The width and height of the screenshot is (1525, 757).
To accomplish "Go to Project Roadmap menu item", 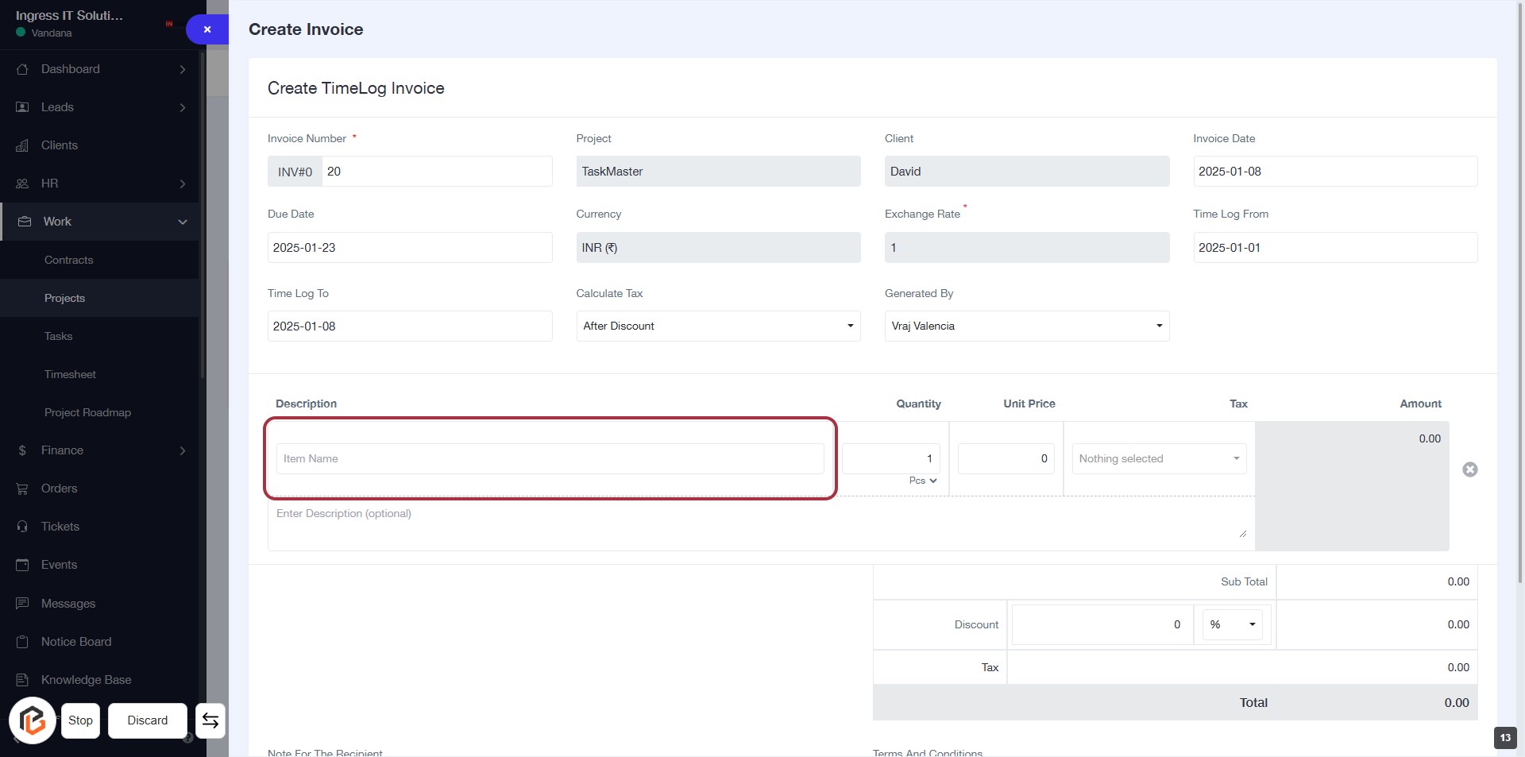I will [x=87, y=412].
